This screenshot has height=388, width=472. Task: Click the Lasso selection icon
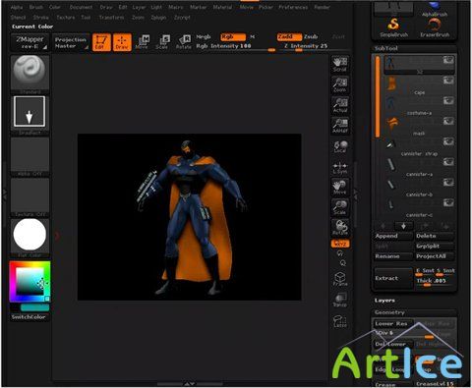[x=340, y=321]
